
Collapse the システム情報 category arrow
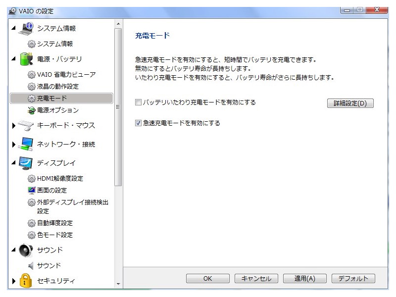click(x=14, y=28)
